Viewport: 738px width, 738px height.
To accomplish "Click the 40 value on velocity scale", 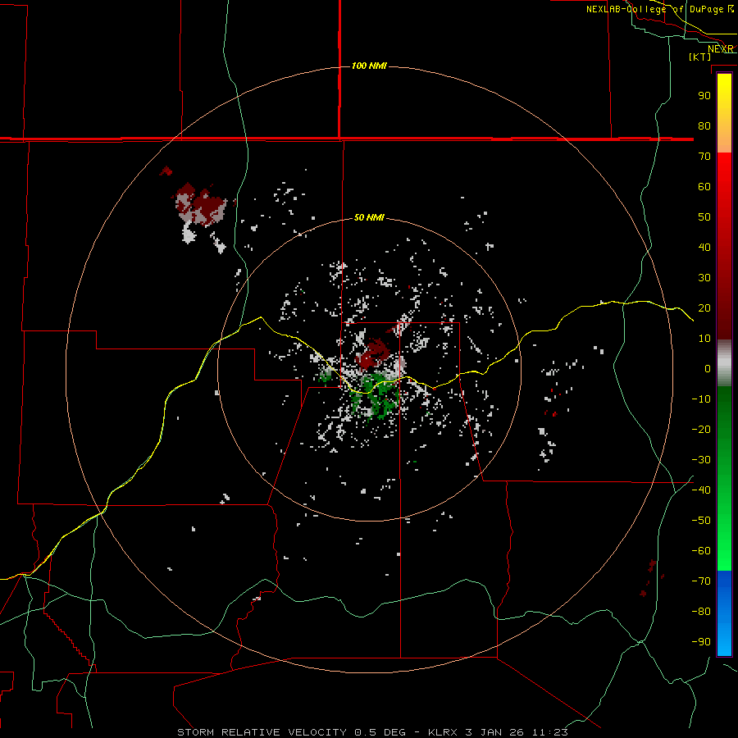I will coord(704,247).
